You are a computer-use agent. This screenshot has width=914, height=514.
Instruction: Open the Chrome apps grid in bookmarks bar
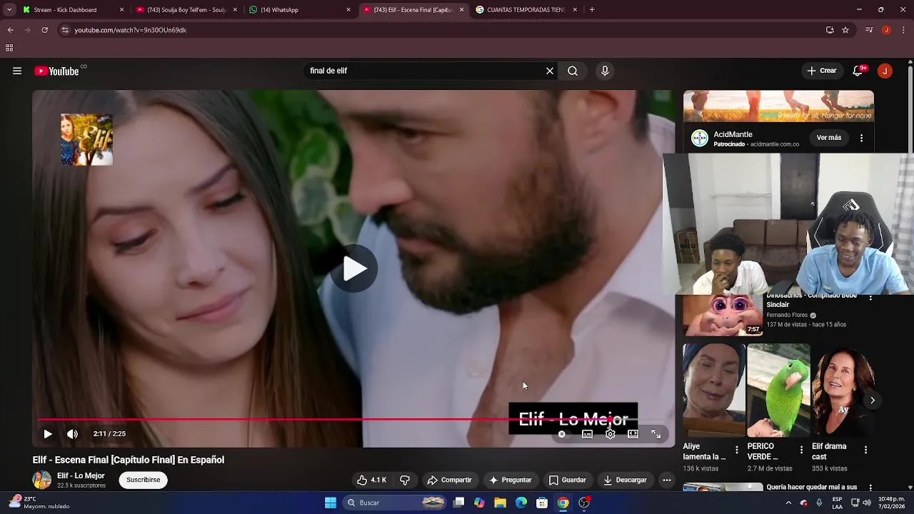(x=9, y=48)
